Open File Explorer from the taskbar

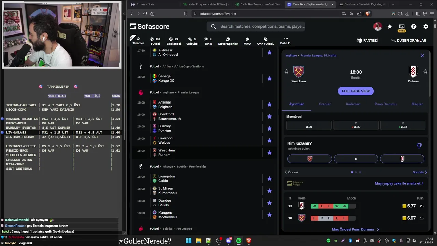pyautogui.click(x=198, y=241)
